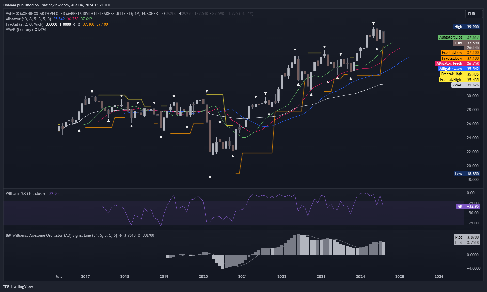Image resolution: width=487 pixels, height=292 pixels.
Task: Select the Williams %R (14, close) legend
Action: pyautogui.click(x=25, y=194)
